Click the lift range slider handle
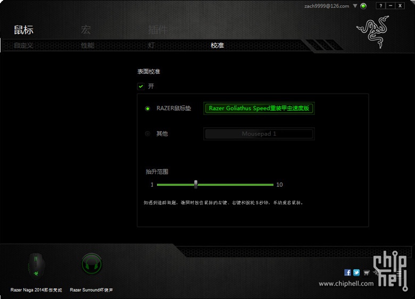Screen dimensions: 415x299 [x=196, y=184]
